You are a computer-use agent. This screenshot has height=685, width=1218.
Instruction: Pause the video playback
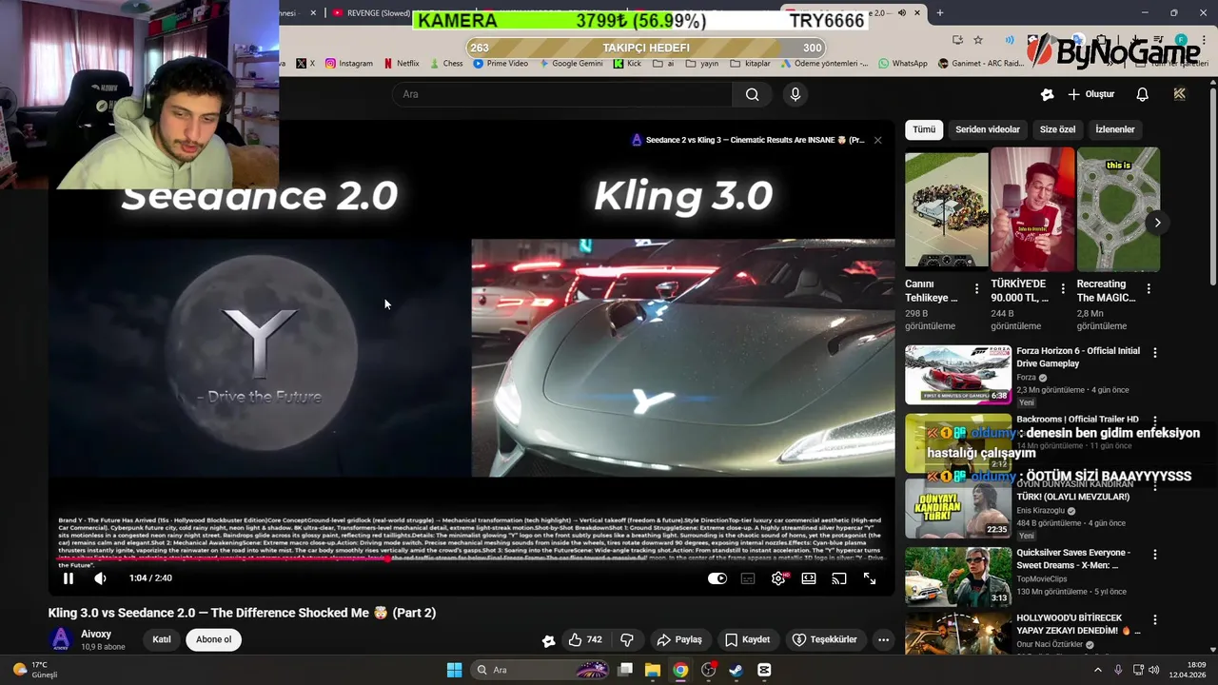click(x=69, y=578)
